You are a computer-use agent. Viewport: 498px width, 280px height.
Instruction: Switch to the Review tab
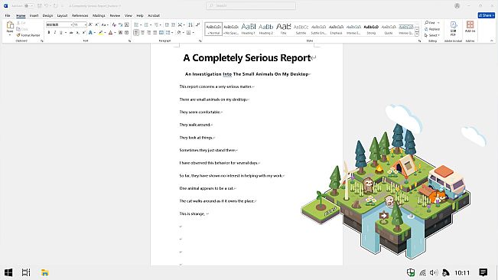click(115, 15)
